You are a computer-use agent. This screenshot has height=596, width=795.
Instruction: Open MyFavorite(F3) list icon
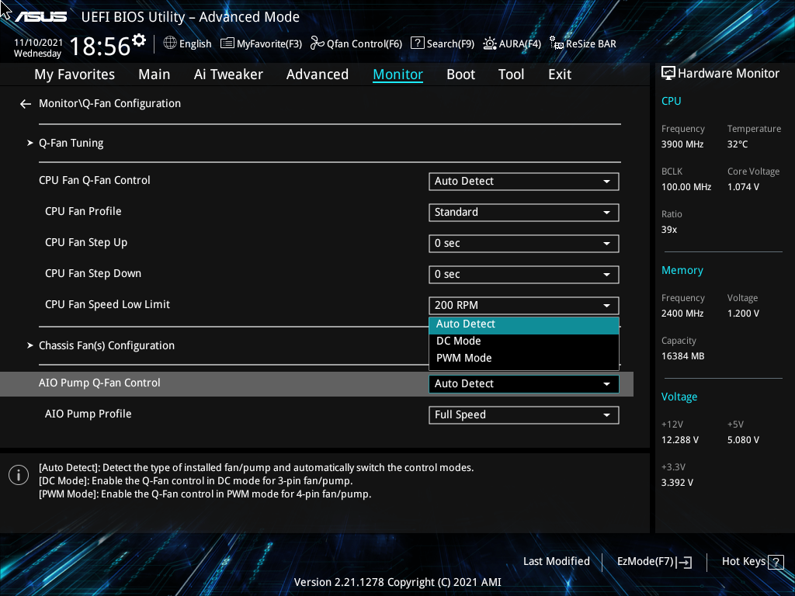(x=227, y=43)
